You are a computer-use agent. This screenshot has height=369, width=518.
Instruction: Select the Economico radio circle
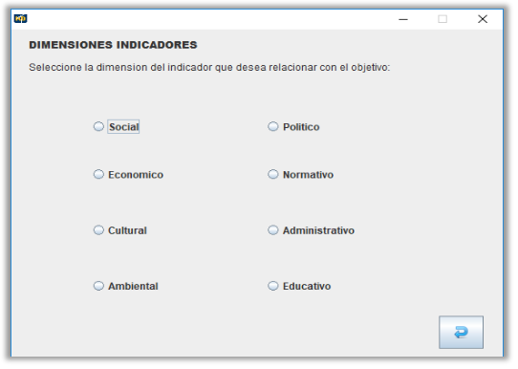[98, 174]
